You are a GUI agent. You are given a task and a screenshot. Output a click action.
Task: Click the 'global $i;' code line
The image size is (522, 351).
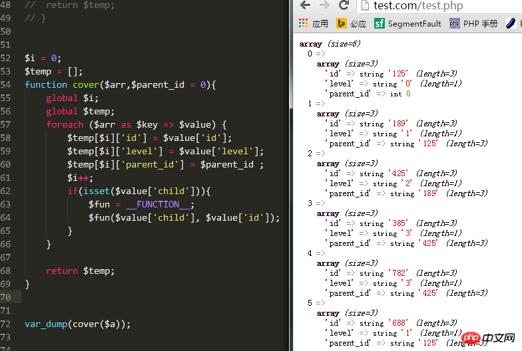(x=72, y=98)
